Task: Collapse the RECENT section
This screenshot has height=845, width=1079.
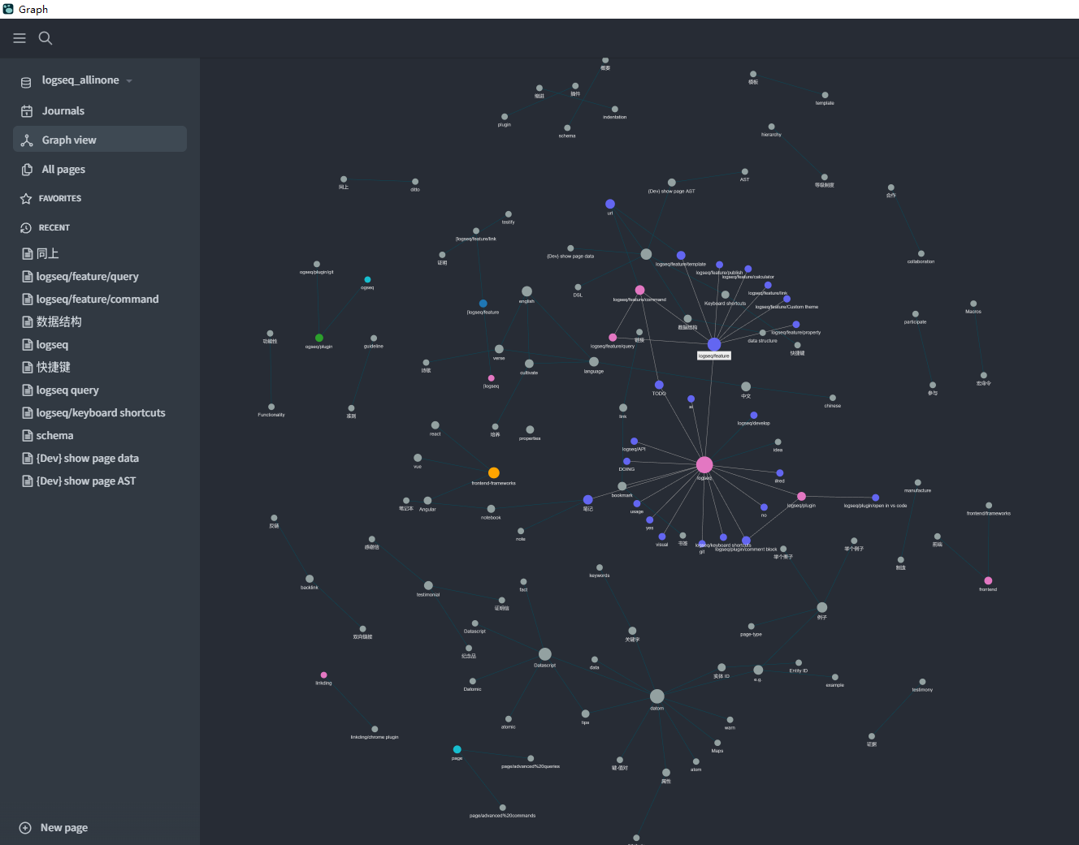Action: 54,227
